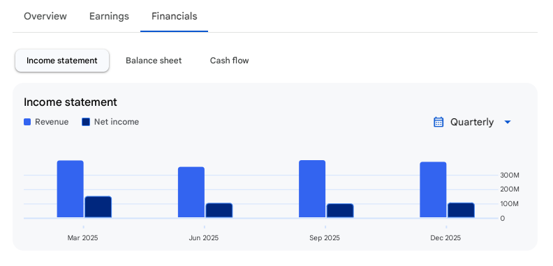Click the Quarterly period label

472,122
